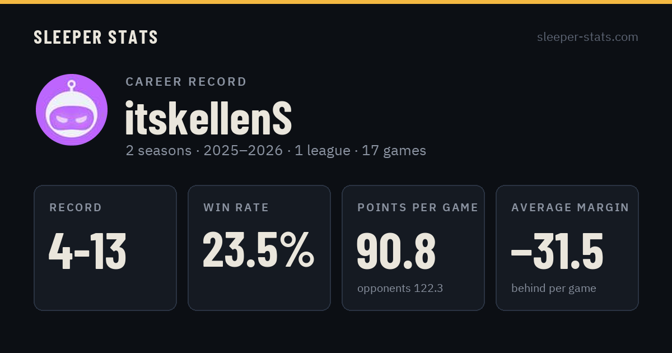The image size is (672, 353).
Task: Open the sleeper-stats.com link
Action: (x=587, y=37)
